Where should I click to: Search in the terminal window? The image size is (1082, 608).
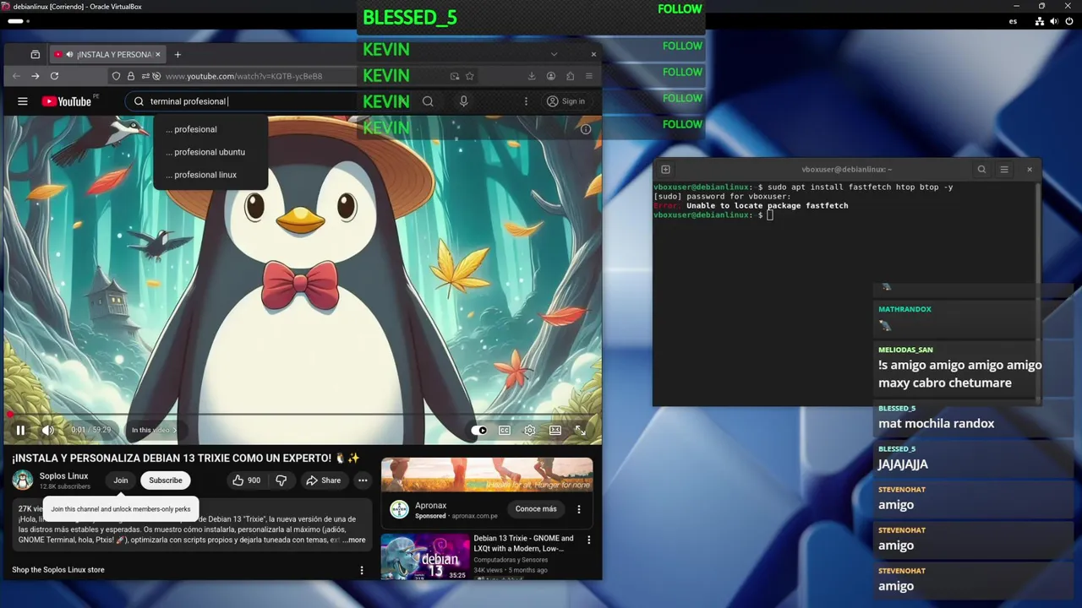981,169
